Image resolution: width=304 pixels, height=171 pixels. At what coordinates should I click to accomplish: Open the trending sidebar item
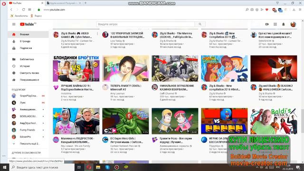[x=28, y=41]
